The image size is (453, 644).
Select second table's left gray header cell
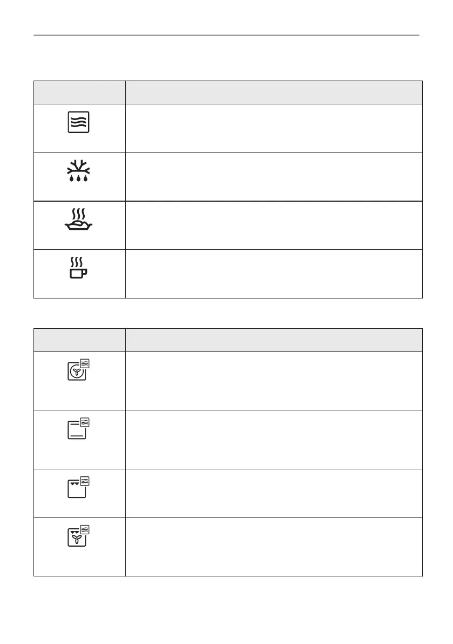(79, 340)
